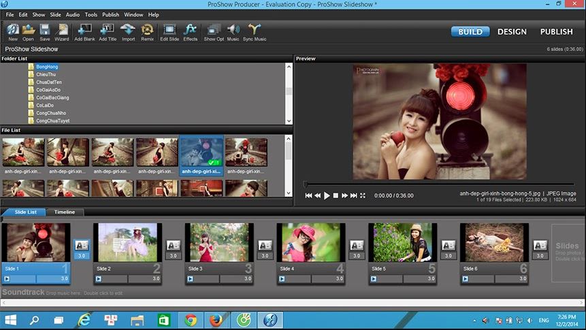
Task: Click Slide 2 duration value 3.0
Action: [x=156, y=279]
